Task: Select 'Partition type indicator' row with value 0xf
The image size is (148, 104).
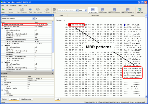Action: pyautogui.click(x=26, y=36)
